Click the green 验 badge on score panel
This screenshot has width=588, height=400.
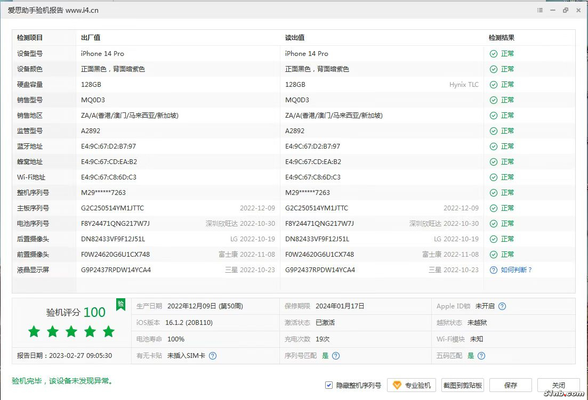pyautogui.click(x=121, y=305)
